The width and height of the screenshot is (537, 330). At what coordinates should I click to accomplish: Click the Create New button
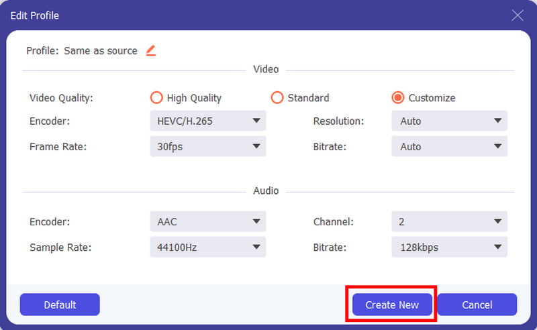pyautogui.click(x=392, y=305)
